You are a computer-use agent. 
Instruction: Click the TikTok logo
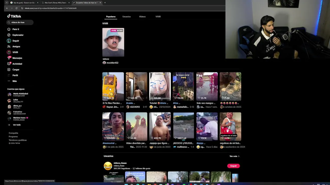[14, 16]
